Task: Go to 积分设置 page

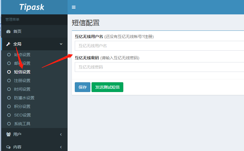Action: coord(22,106)
